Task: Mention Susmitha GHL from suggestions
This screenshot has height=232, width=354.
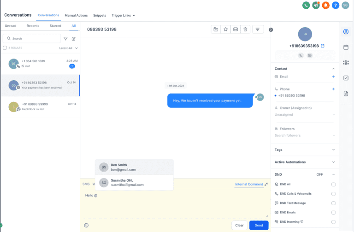Action: pos(134,183)
